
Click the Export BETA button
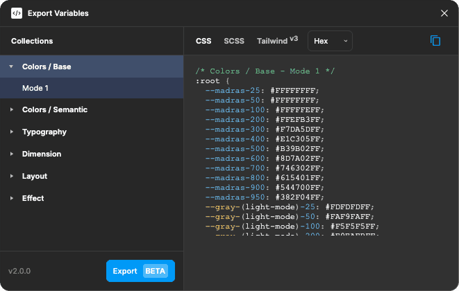coord(140,271)
